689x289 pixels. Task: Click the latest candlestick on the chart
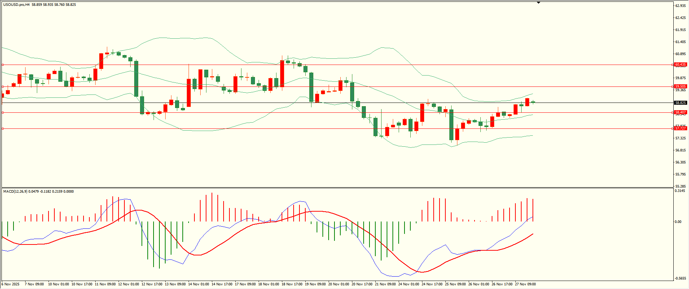[533, 102]
